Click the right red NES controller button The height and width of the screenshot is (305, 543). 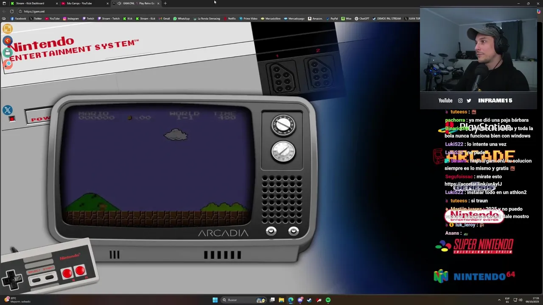point(80,271)
